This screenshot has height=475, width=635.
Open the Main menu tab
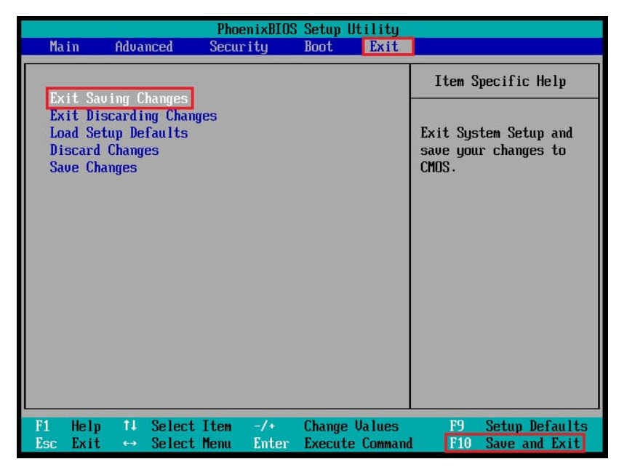(x=65, y=47)
